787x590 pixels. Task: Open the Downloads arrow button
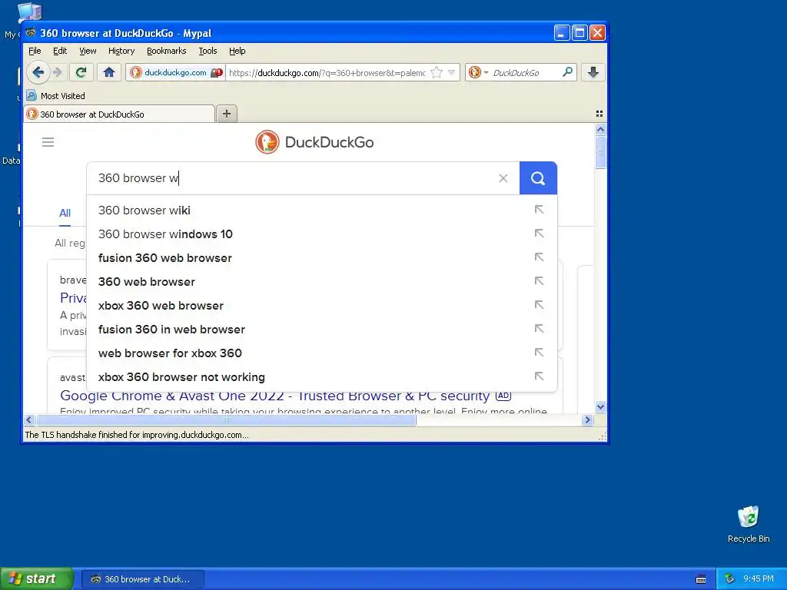(x=593, y=72)
